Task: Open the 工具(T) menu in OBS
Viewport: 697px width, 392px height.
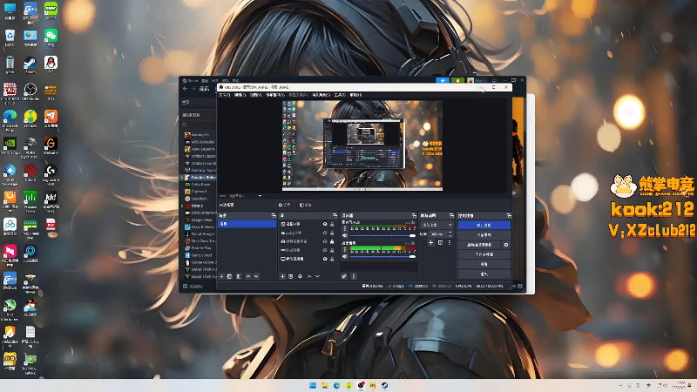Action: 340,95
